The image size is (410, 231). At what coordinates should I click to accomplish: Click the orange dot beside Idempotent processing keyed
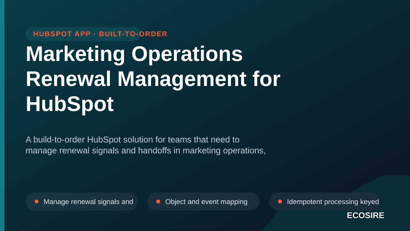point(280,201)
